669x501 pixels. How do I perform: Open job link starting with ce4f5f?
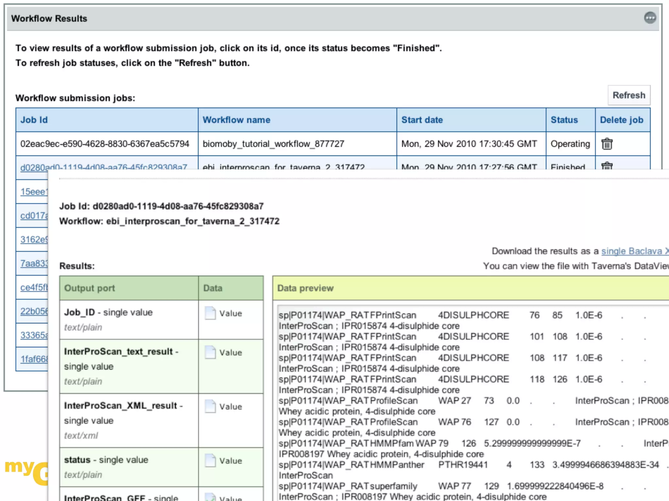(x=34, y=287)
